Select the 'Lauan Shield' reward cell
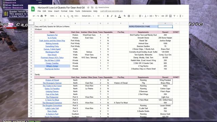217x122 pixels. click(x=165, y=105)
